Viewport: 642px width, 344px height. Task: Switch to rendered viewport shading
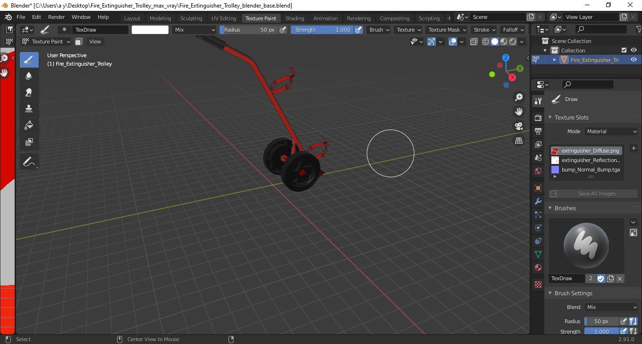click(x=513, y=42)
